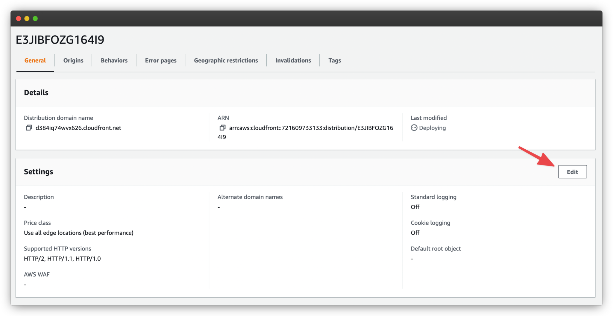
Task: Click the distribution title E3JIBFOZG164I9
Action: (60, 39)
